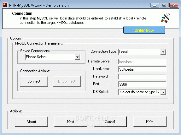Click the Remote Server label
This screenshot has width=181, height=135.
point(100,61)
